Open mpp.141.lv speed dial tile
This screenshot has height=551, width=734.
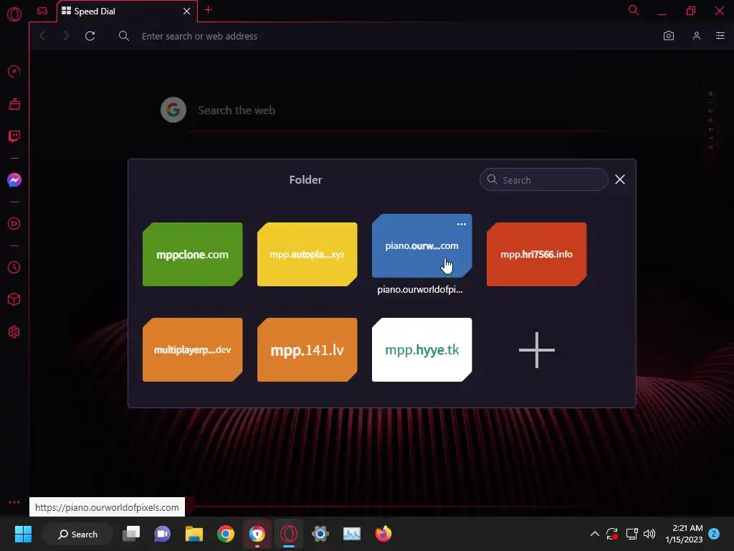coord(307,350)
